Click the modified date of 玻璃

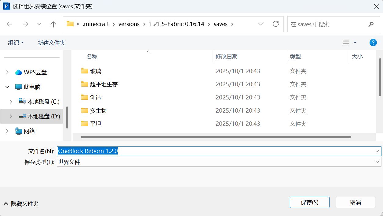coord(238,71)
